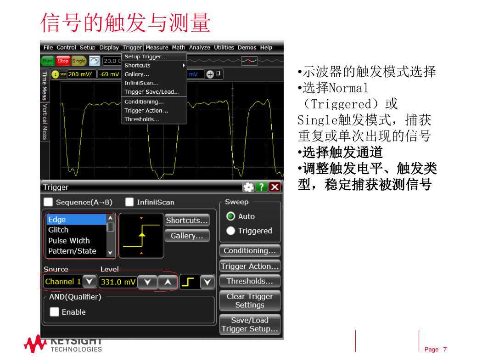The width and height of the screenshot is (482, 362).
Task: Enable the Sequence(A→B) checkbox
Action: coord(48,202)
